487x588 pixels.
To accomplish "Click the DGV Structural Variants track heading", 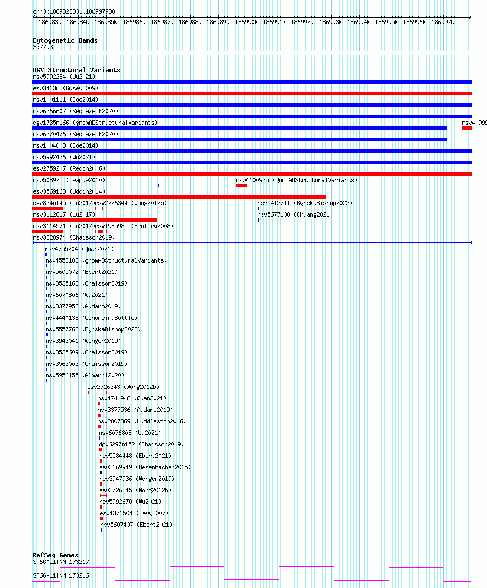I will point(77,70).
